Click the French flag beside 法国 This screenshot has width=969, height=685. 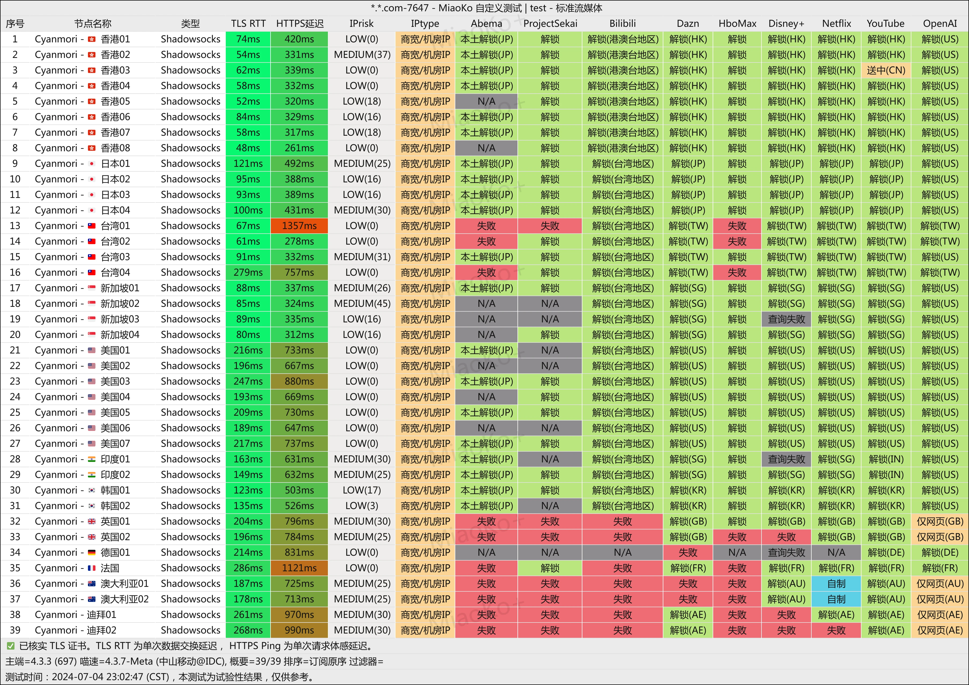pyautogui.click(x=92, y=568)
